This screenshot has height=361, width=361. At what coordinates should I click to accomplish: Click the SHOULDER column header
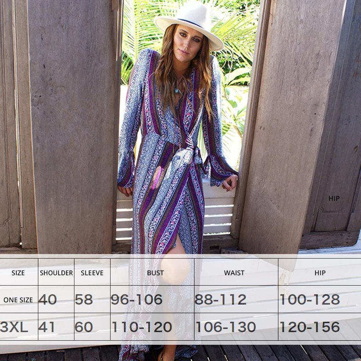[x=56, y=273]
